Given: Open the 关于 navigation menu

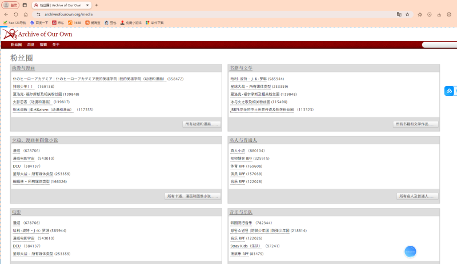Looking at the screenshot, I should pyautogui.click(x=55, y=45).
